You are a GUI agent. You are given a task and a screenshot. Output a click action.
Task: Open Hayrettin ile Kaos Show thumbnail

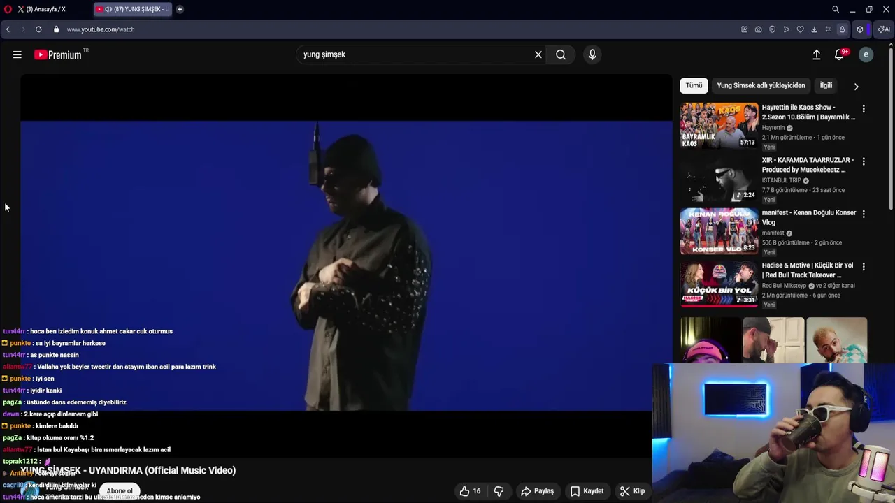(719, 125)
